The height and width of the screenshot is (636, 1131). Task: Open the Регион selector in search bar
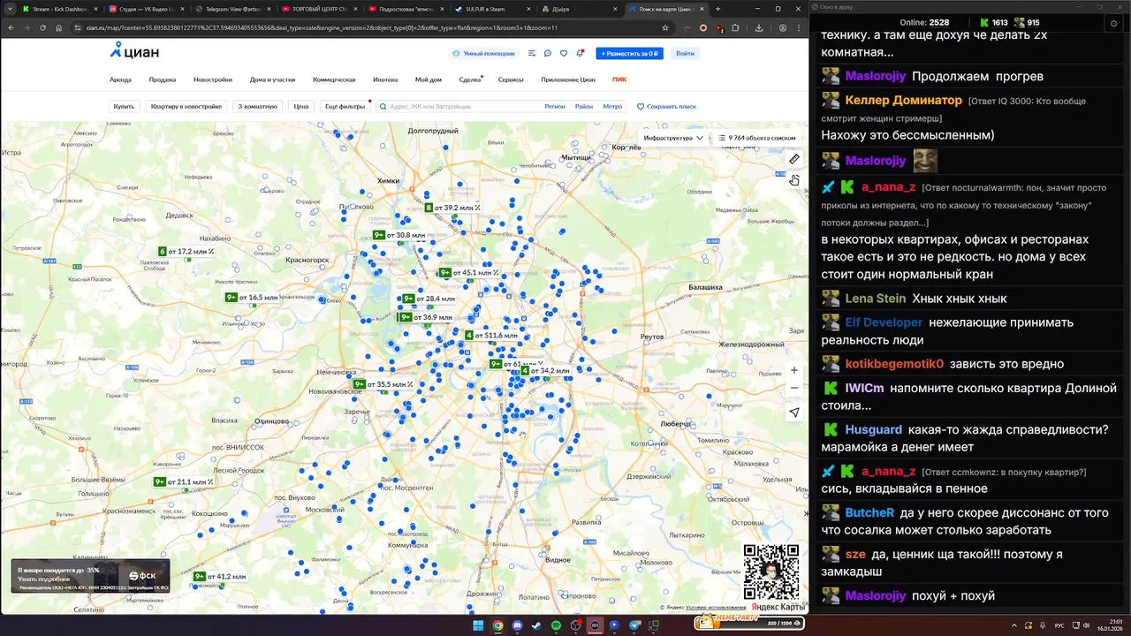click(555, 106)
